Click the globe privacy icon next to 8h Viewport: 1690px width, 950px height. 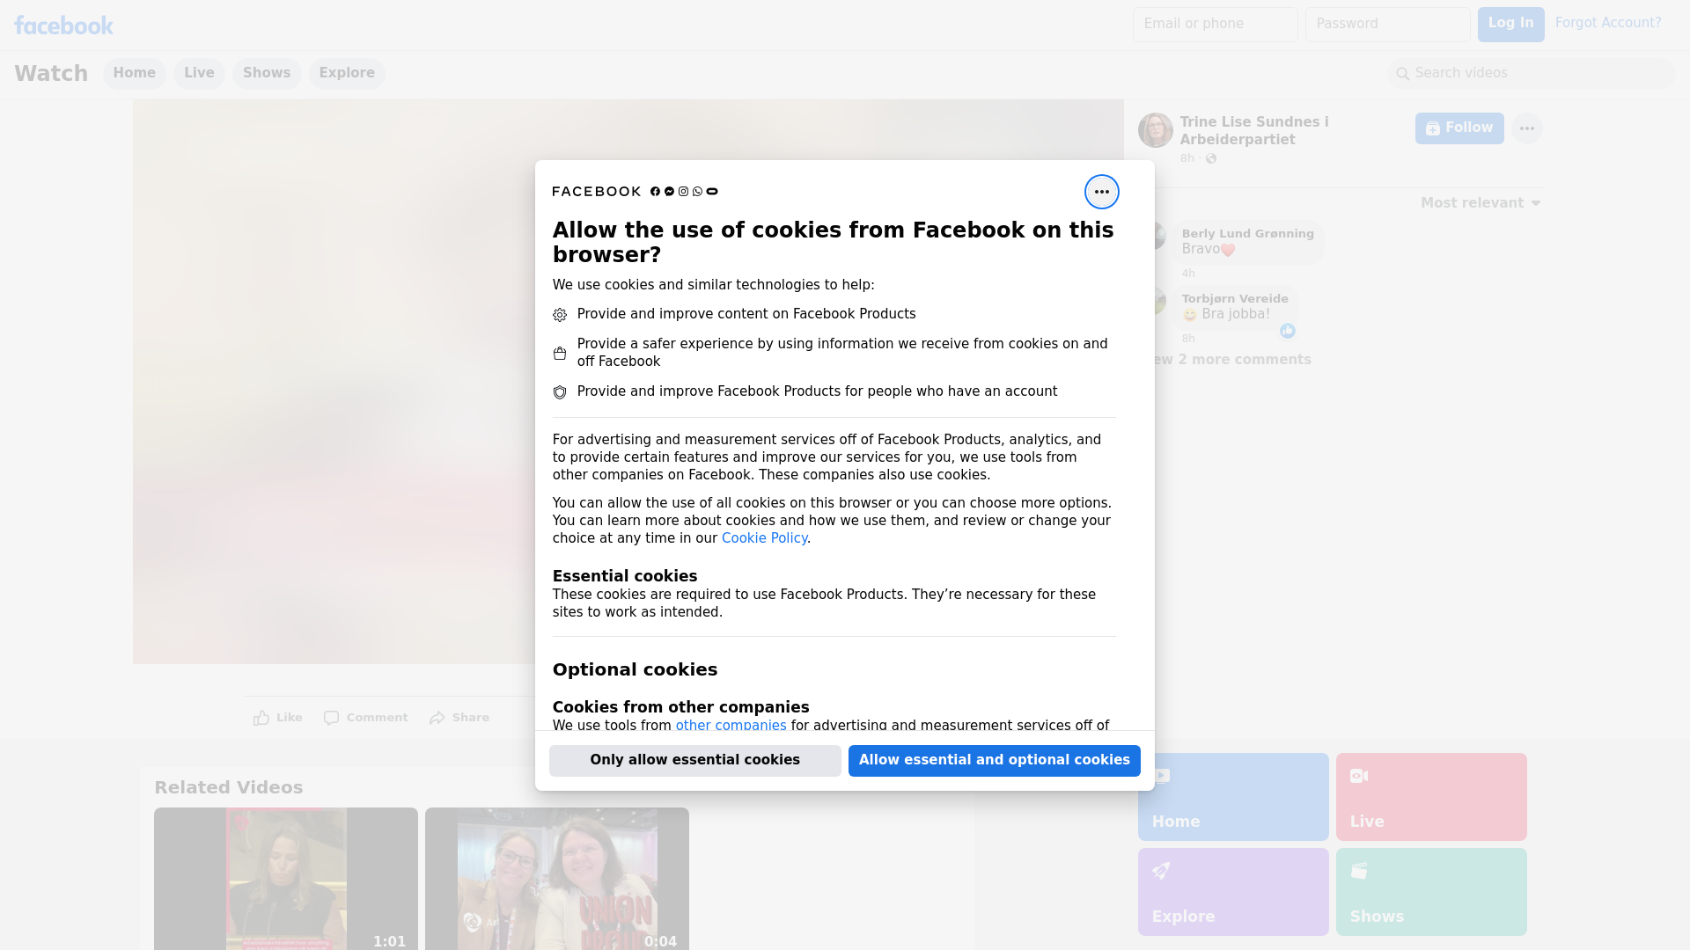point(1211,158)
